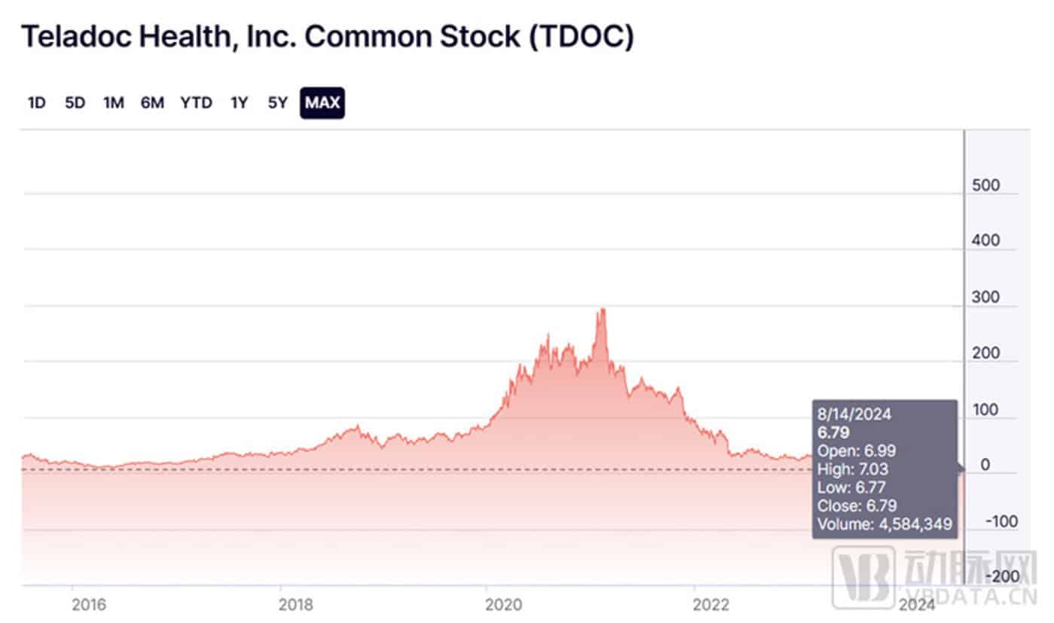Click the 2016 x-axis label
The width and height of the screenshot is (1054, 623).
(87, 604)
